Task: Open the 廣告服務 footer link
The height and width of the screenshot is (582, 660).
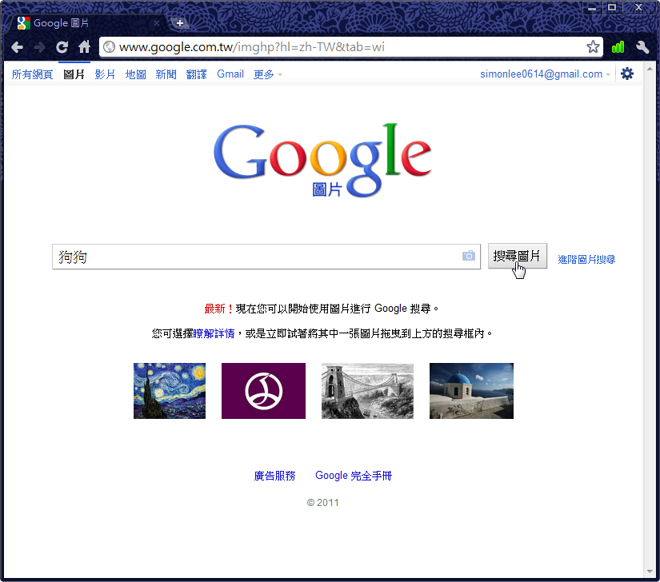Action: point(274,476)
